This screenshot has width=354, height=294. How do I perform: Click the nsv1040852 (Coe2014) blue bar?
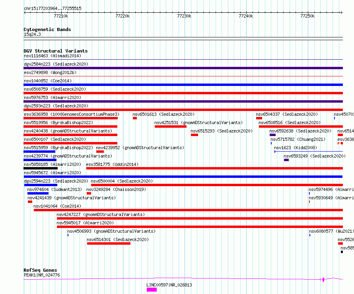pyautogui.click(x=183, y=85)
